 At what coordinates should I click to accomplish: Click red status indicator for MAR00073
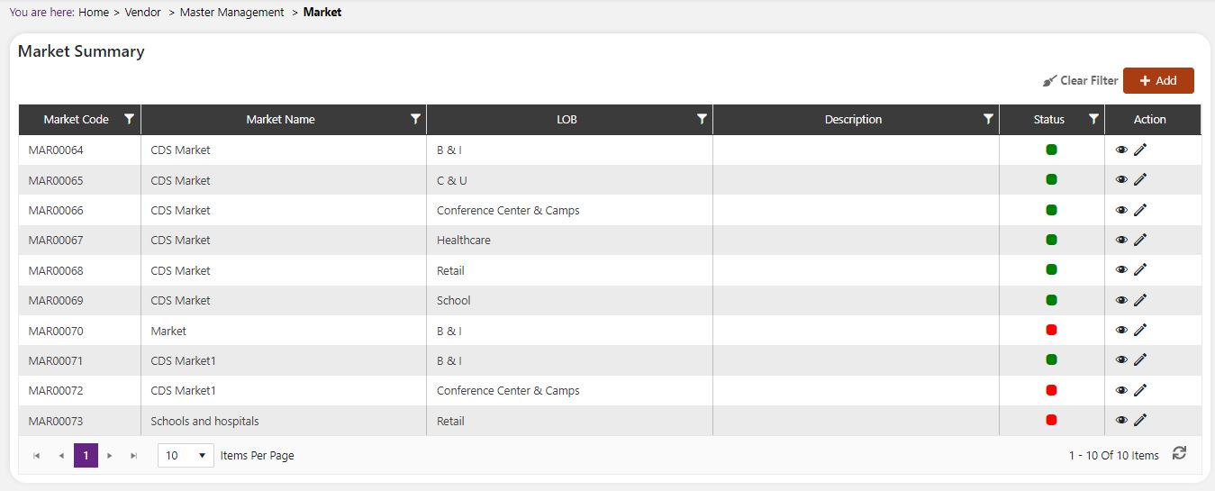coord(1051,420)
